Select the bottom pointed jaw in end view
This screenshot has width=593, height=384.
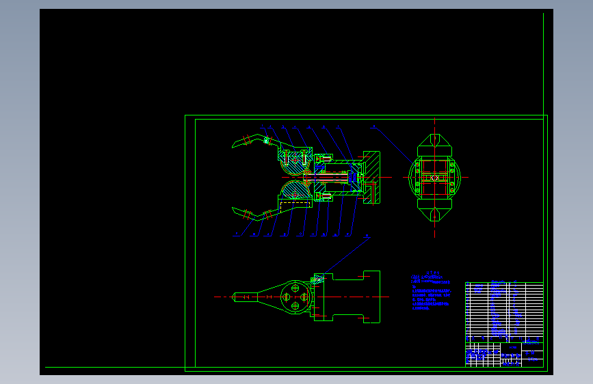(x=434, y=214)
